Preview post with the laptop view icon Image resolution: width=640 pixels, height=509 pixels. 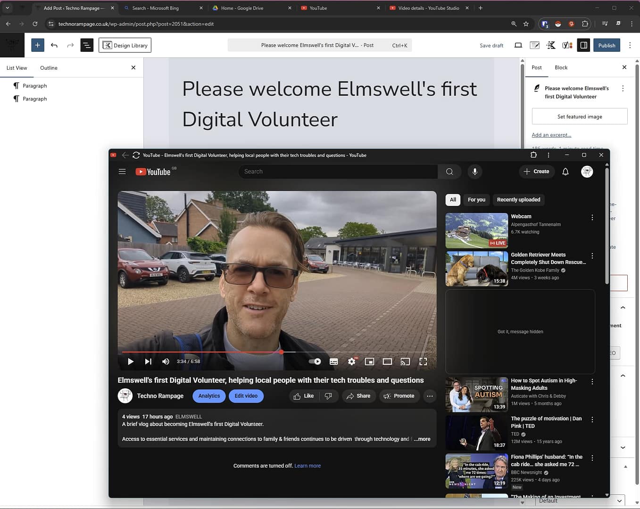coord(518,45)
